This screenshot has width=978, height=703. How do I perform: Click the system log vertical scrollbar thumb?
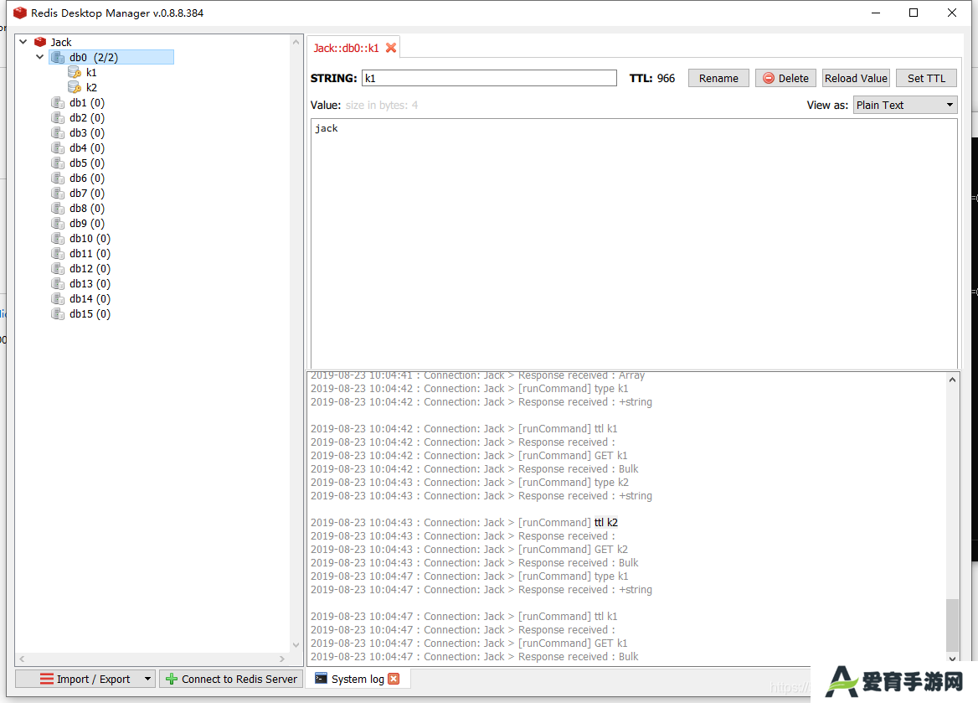952,624
